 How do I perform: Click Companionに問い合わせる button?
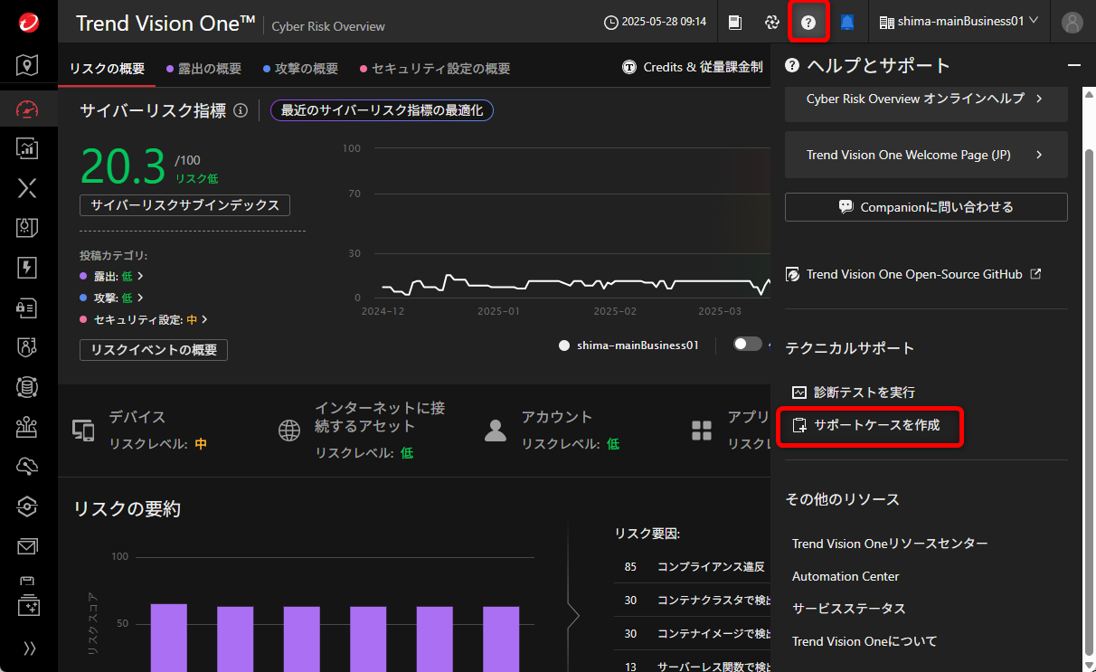926,207
